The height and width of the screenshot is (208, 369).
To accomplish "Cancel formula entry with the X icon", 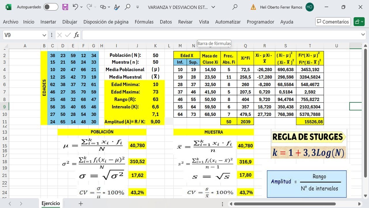I will coord(59,35).
